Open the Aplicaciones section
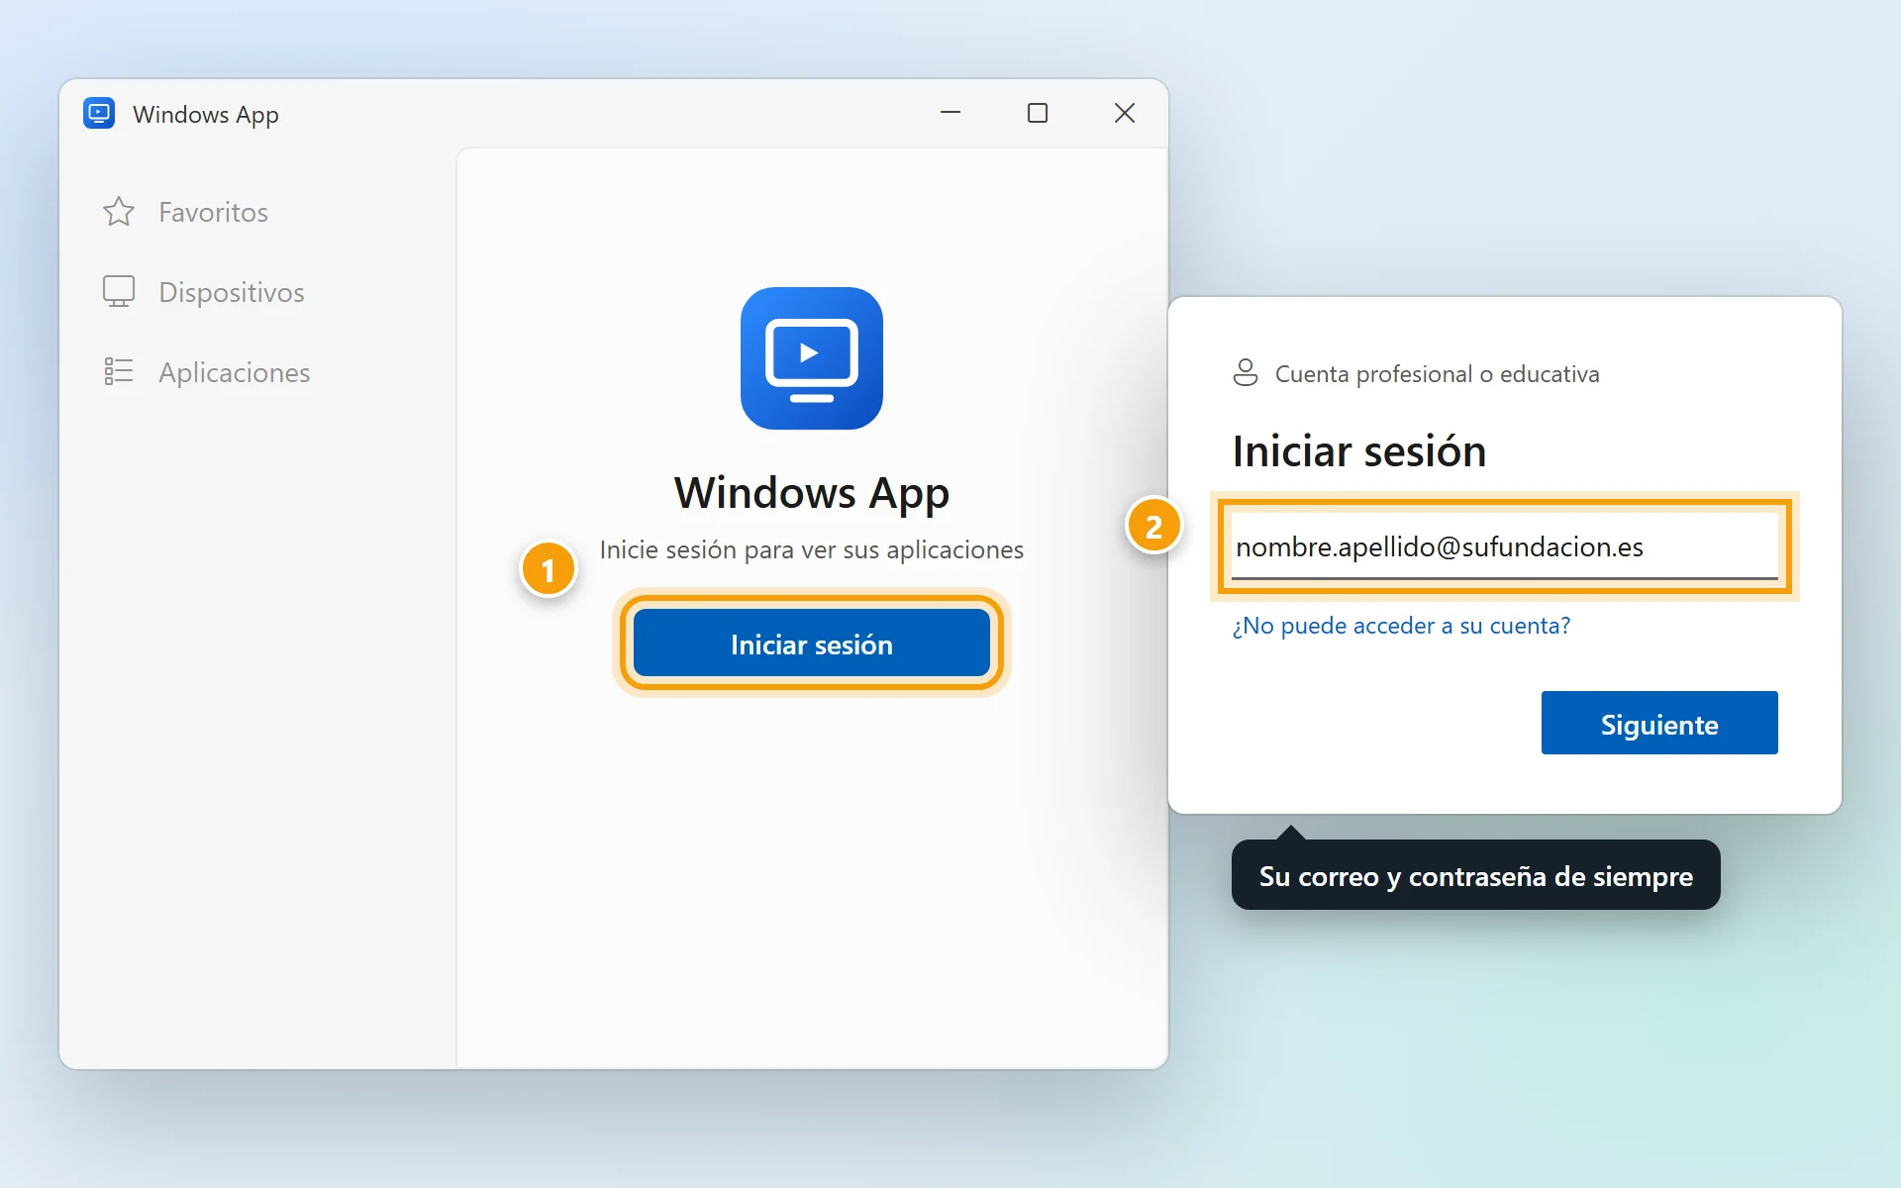 234,372
